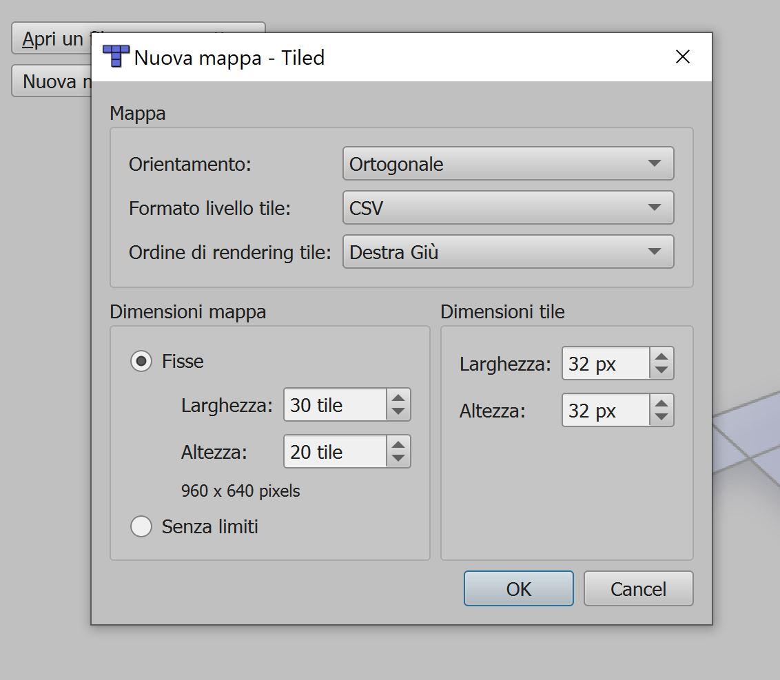Click the 'Ordine di rendering tile:' label
The image size is (780, 680).
[x=230, y=252]
